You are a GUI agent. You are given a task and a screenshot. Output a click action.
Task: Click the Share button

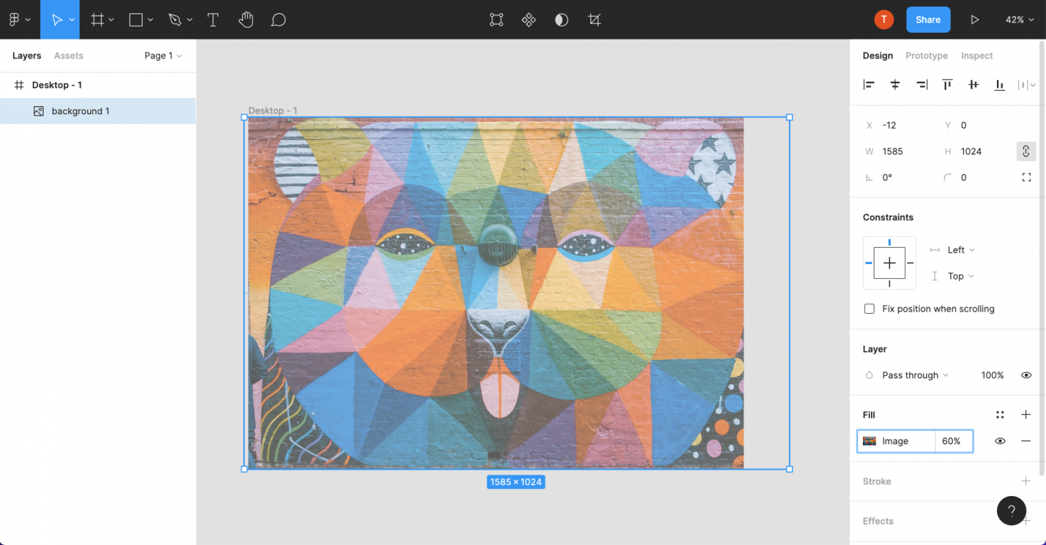point(928,20)
